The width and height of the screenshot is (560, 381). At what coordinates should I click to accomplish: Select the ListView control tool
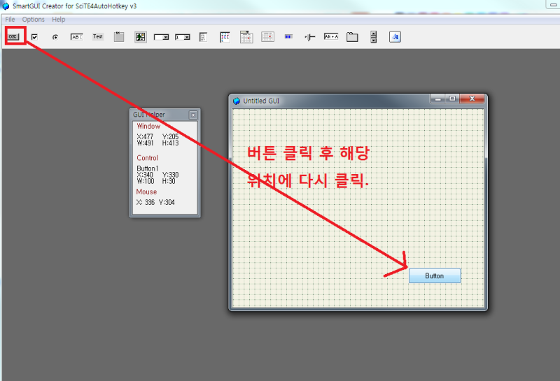click(x=225, y=37)
